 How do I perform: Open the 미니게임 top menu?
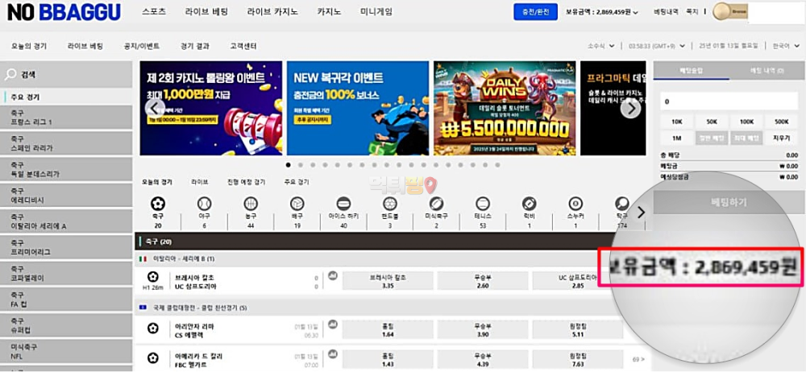pyautogui.click(x=376, y=11)
